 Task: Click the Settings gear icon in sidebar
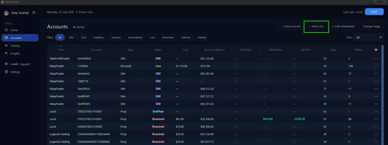coord(6,72)
